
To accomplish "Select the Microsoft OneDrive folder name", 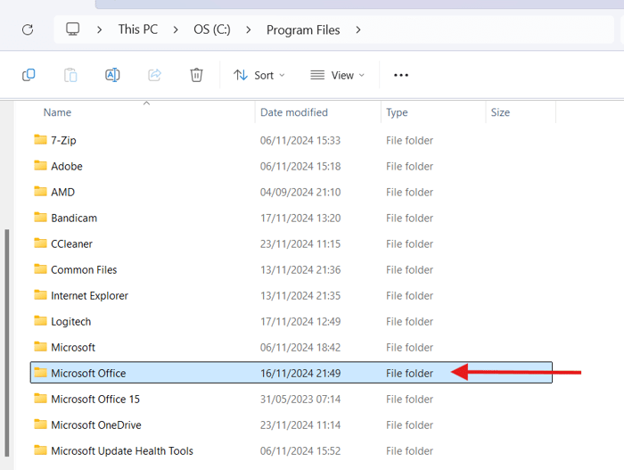I will (x=96, y=425).
